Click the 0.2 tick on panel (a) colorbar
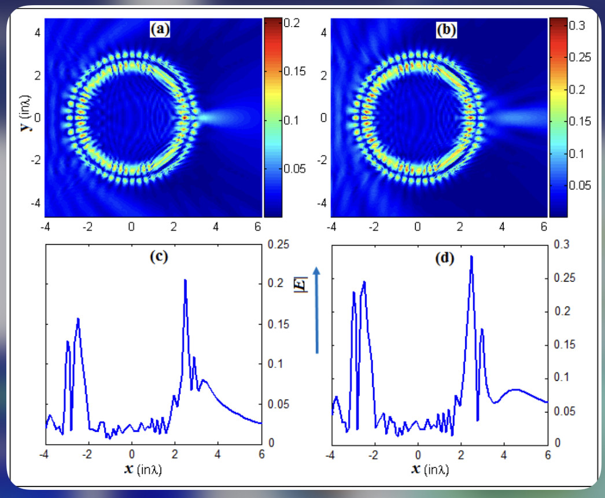 [290, 23]
